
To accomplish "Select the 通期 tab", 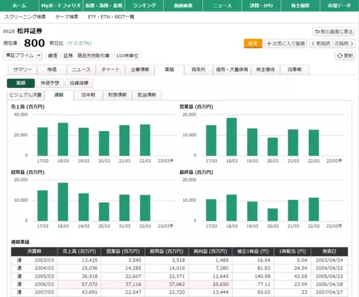I will pyautogui.click(x=59, y=95).
